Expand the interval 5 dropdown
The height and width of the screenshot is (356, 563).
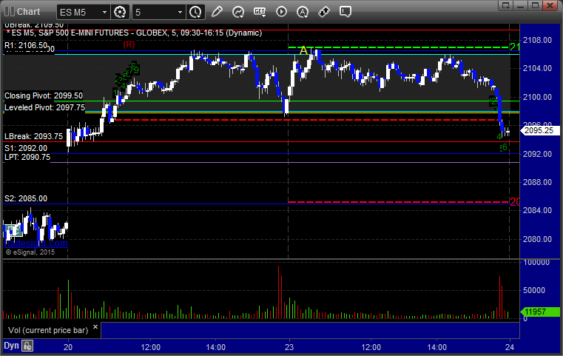pyautogui.click(x=180, y=13)
